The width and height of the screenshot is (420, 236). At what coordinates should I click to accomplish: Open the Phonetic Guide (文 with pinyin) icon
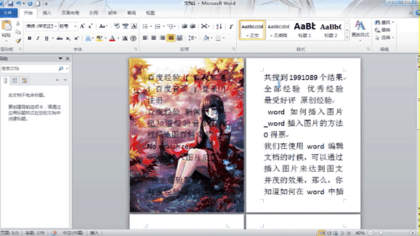coord(125,26)
